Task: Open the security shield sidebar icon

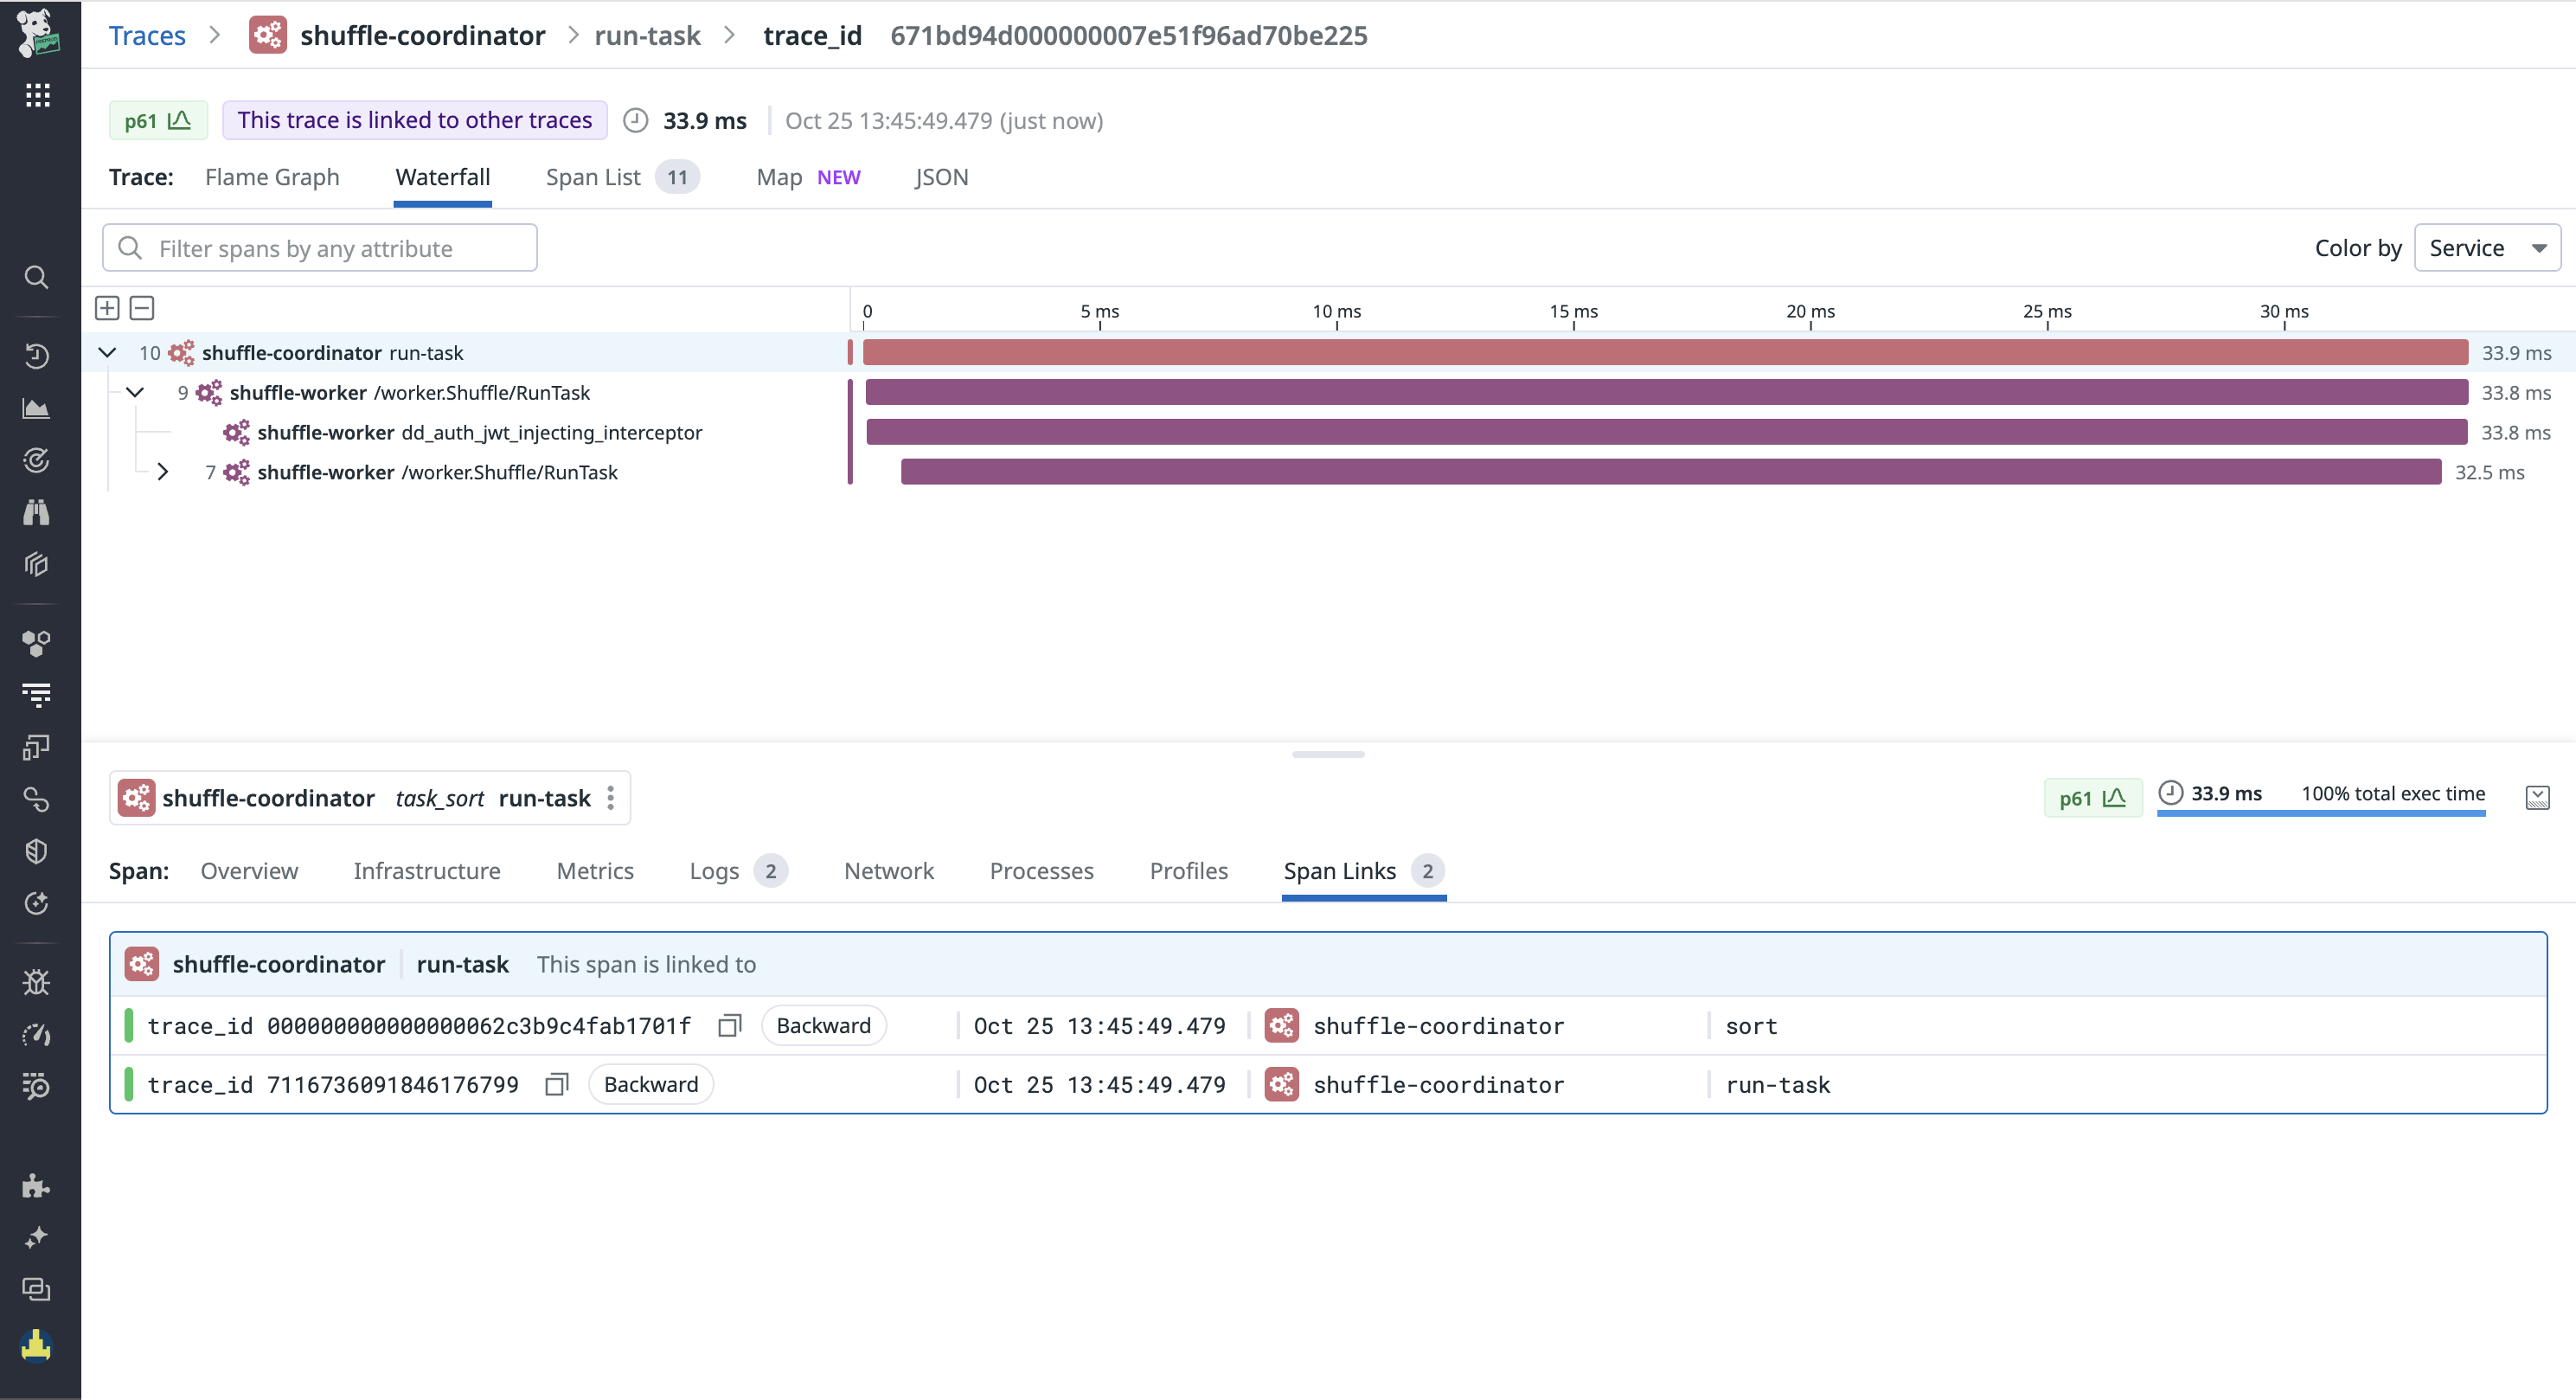Action: pyautogui.click(x=37, y=851)
